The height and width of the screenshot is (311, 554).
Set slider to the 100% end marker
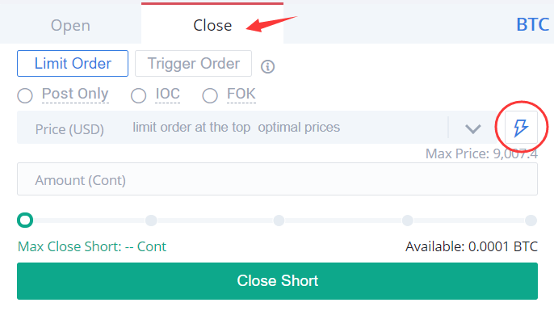pos(531,221)
